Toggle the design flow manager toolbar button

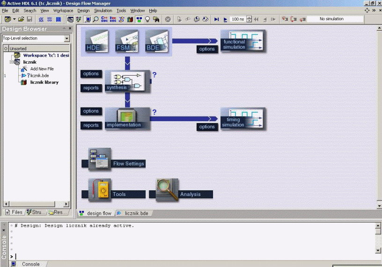point(139,19)
